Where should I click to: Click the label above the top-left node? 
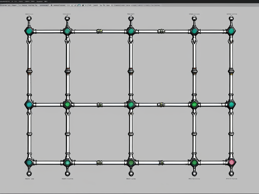point(29,14)
